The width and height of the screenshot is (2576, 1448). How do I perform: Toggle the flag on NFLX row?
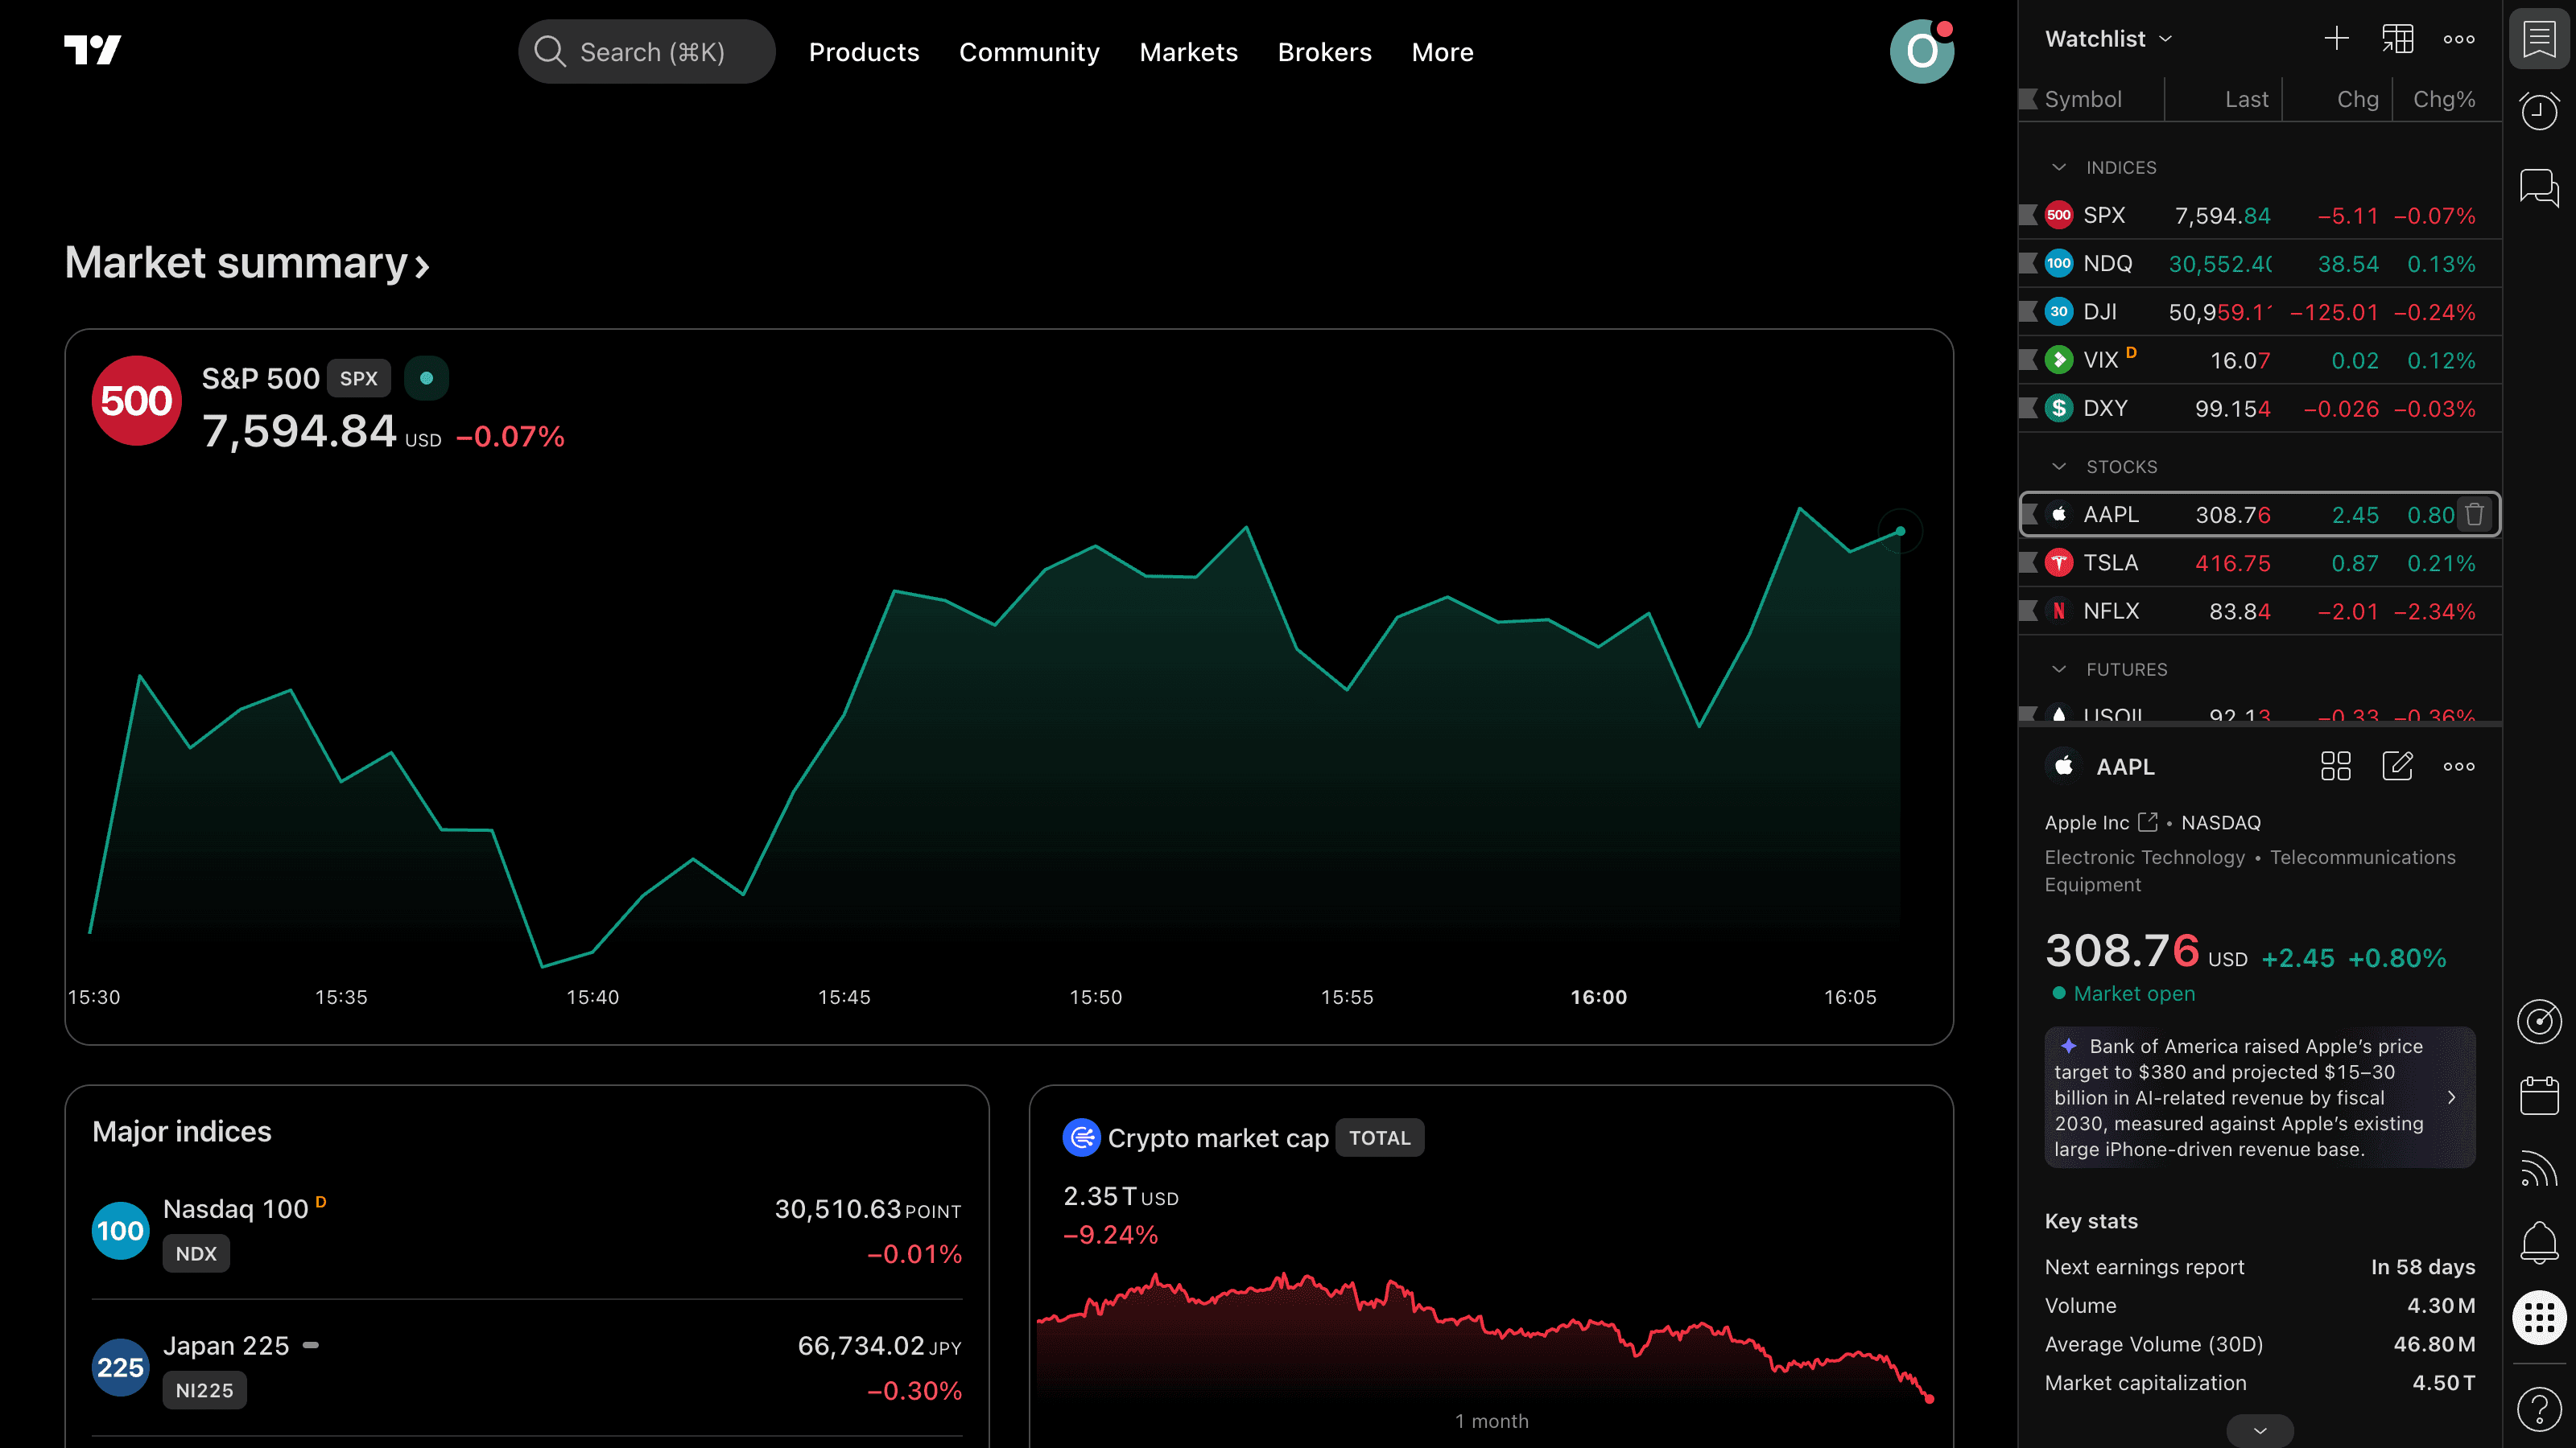(x=2028, y=611)
